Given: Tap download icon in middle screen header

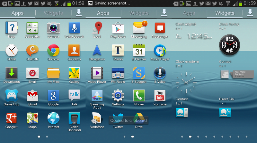Looking at the screenshot, I should [x=164, y=13].
